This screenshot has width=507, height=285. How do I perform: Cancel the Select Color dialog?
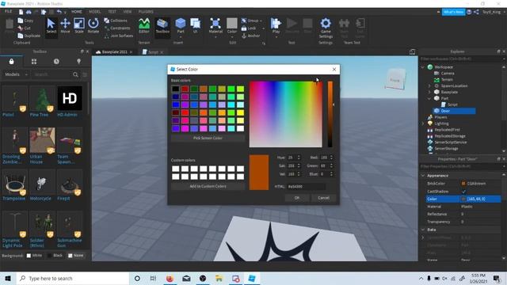click(x=323, y=198)
